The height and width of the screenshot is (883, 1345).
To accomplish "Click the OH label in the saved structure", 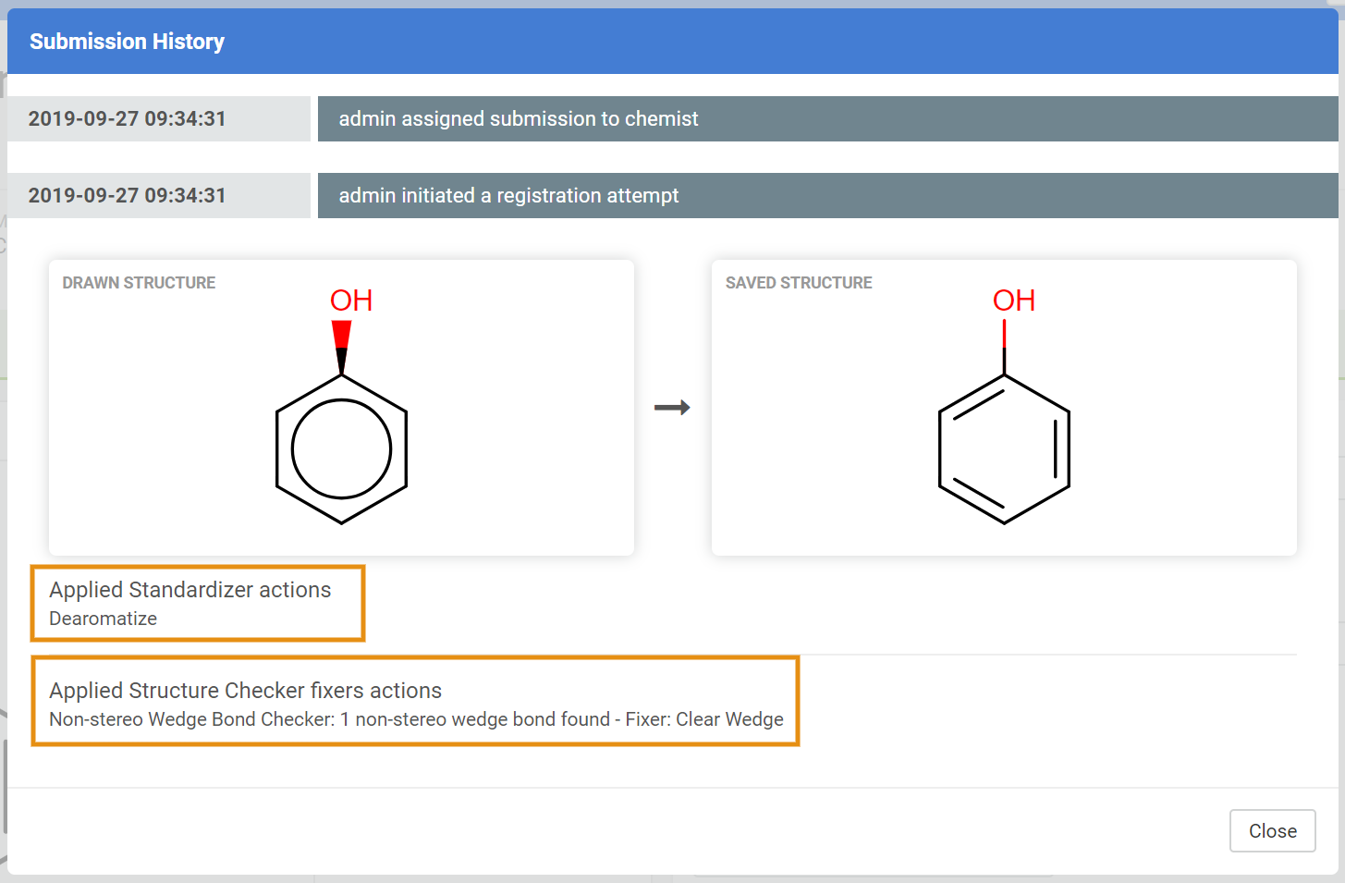I will tap(1013, 300).
